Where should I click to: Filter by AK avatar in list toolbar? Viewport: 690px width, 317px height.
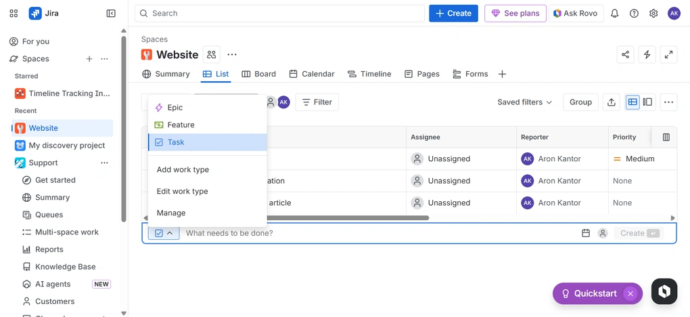284,102
